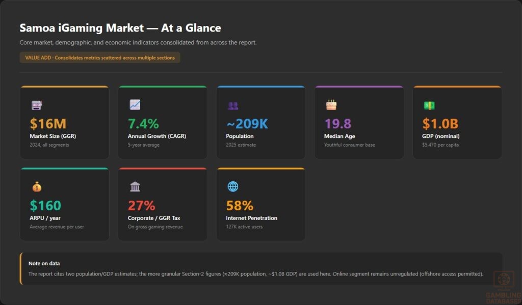Viewport: 522px width, 305px height.
Task: Click the slot machine icon on Market Size card
Action: pyautogui.click(x=37, y=105)
